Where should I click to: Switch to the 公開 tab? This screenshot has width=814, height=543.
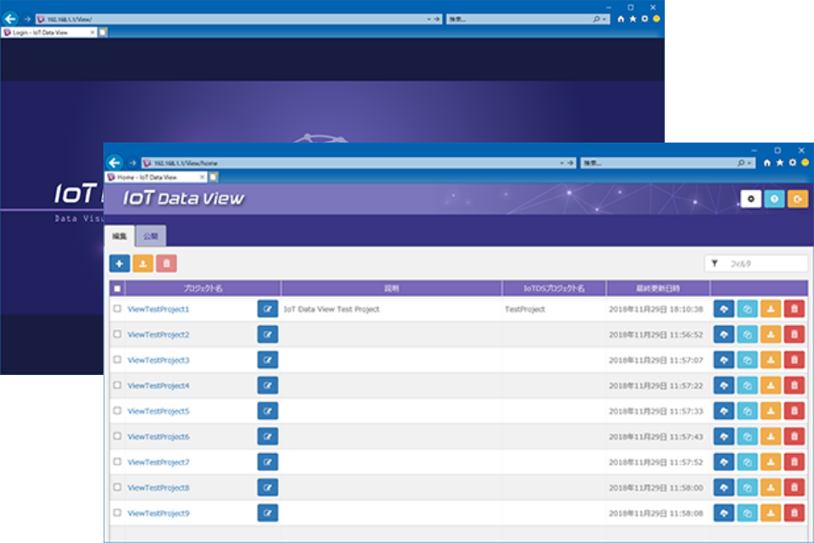(150, 237)
